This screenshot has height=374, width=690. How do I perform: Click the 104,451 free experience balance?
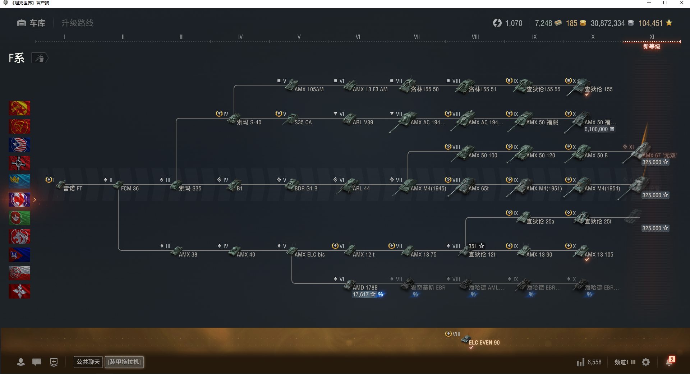(x=655, y=23)
